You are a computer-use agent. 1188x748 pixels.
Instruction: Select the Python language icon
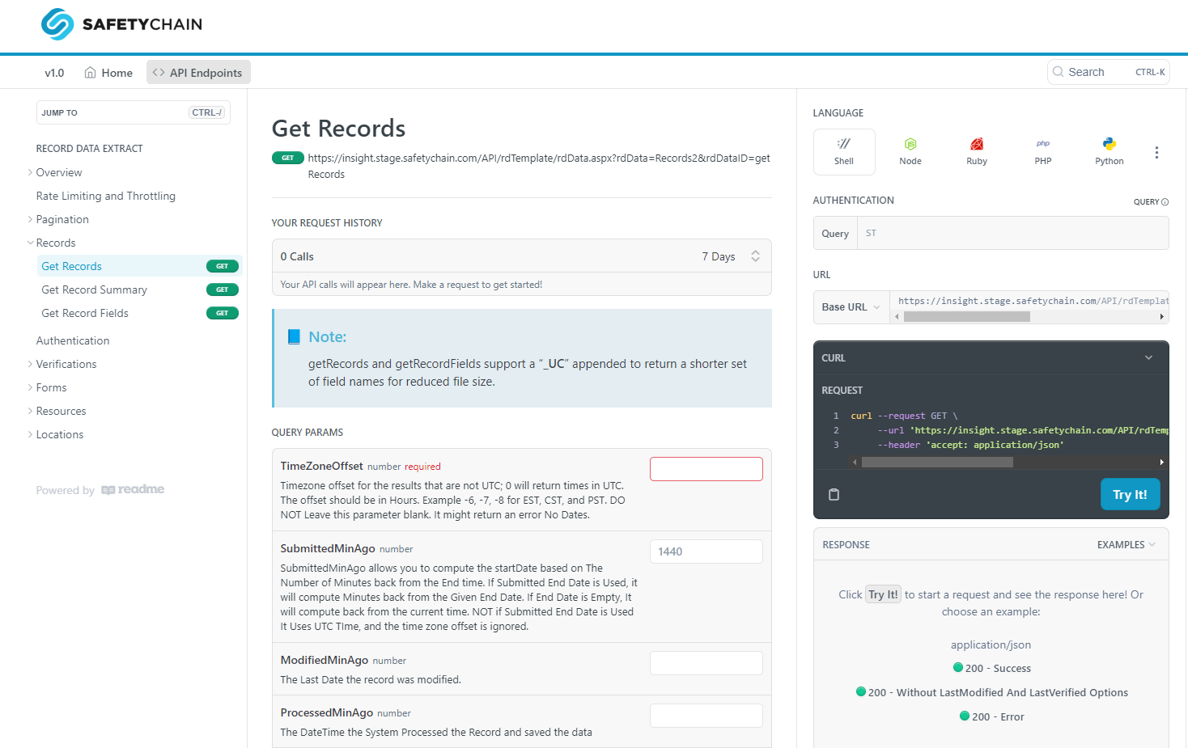click(1110, 151)
